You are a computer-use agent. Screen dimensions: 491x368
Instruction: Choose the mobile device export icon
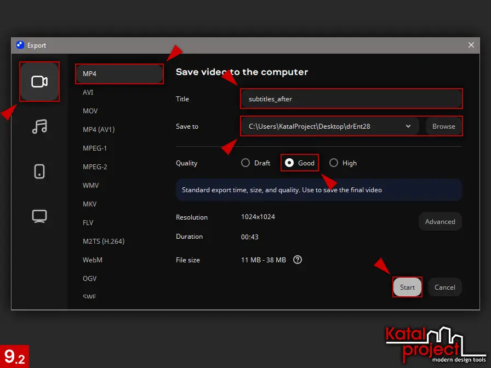39,171
